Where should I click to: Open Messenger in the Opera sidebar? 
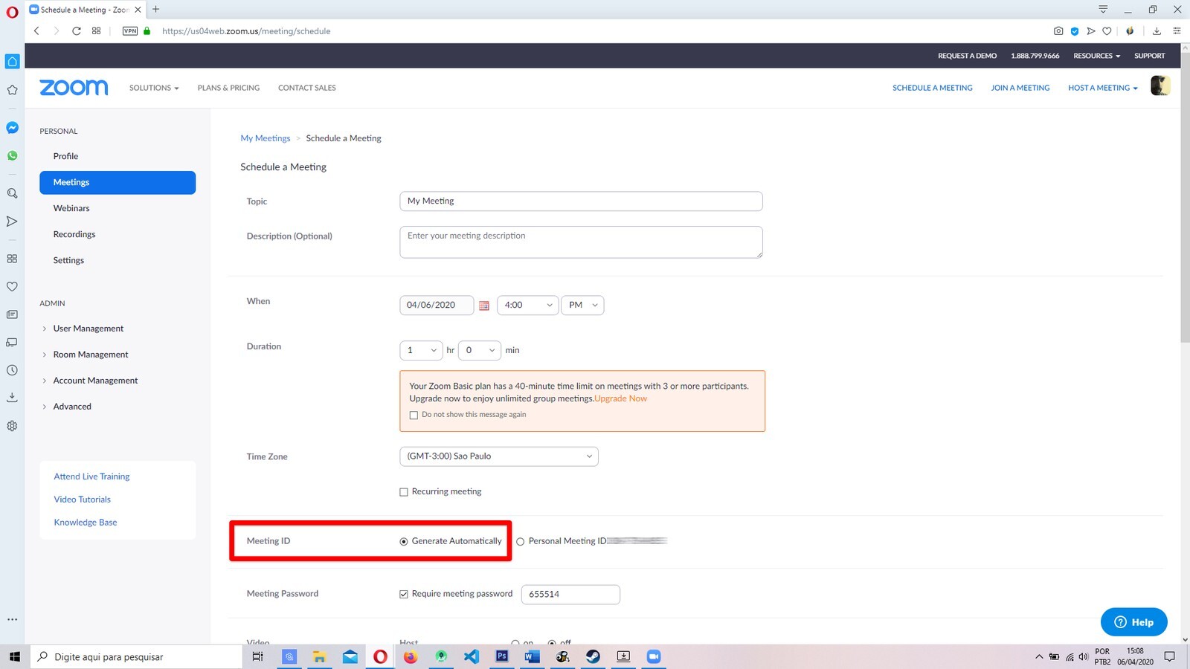point(12,128)
